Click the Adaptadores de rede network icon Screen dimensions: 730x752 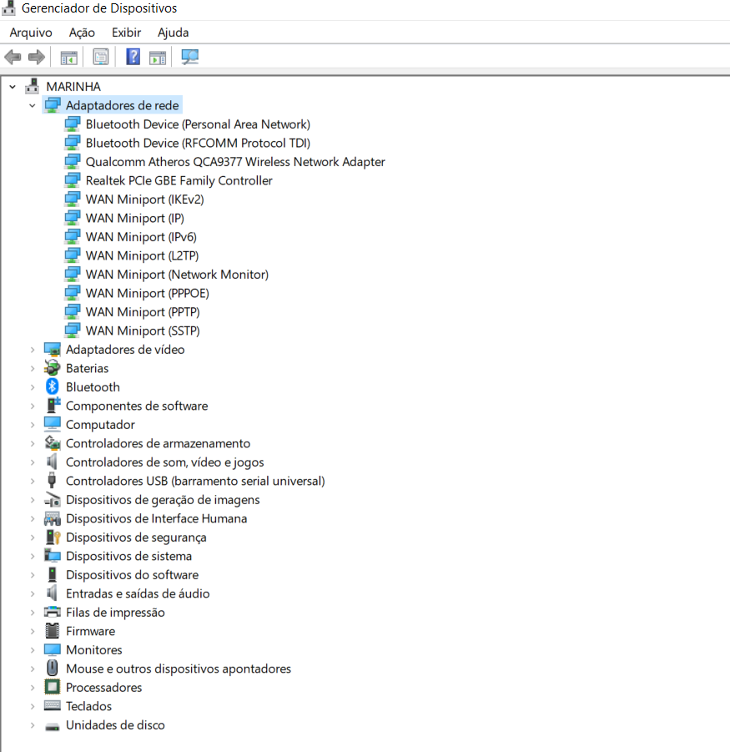coord(53,105)
